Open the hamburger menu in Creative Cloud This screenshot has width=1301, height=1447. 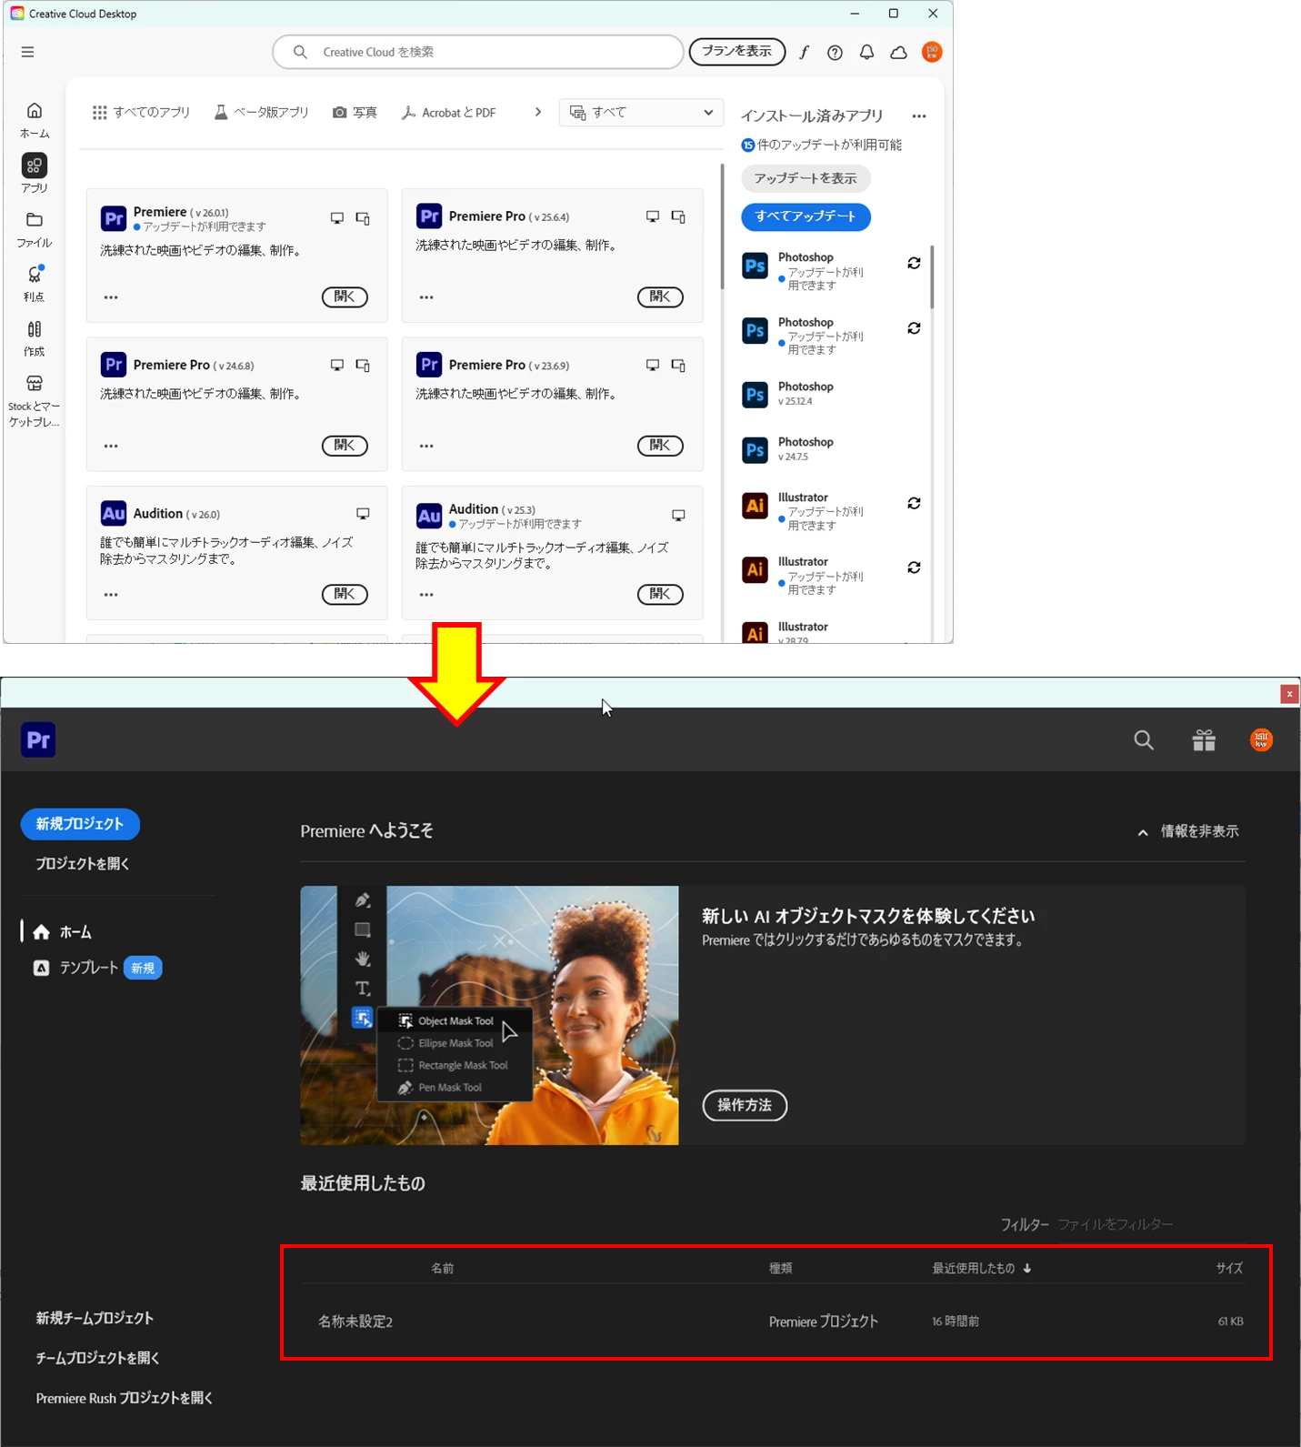point(28,52)
